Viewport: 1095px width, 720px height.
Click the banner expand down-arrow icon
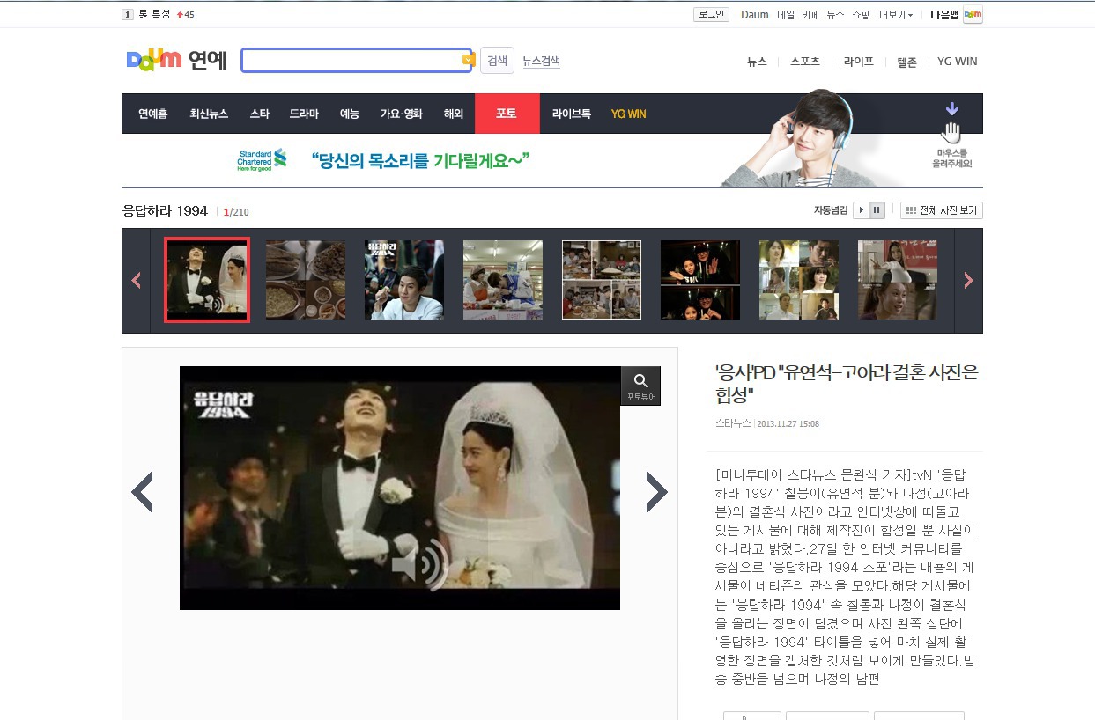click(951, 109)
